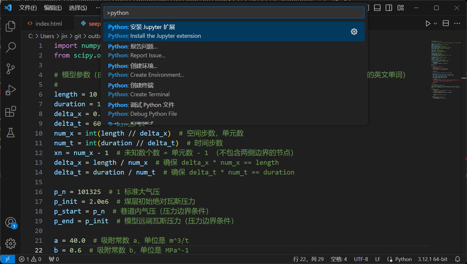467x264 pixels.
Task: Open the editor More Actions ellipsis
Action: point(457,23)
